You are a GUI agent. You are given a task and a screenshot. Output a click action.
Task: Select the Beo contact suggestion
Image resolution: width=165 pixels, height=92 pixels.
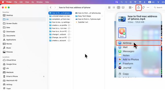point(122,33)
